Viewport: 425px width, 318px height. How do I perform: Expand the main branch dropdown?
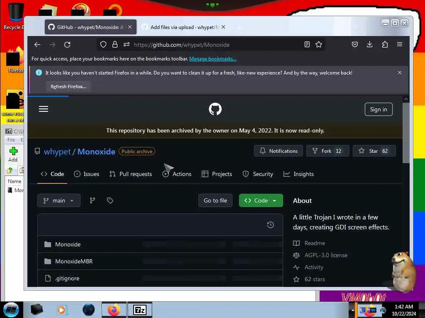point(59,200)
